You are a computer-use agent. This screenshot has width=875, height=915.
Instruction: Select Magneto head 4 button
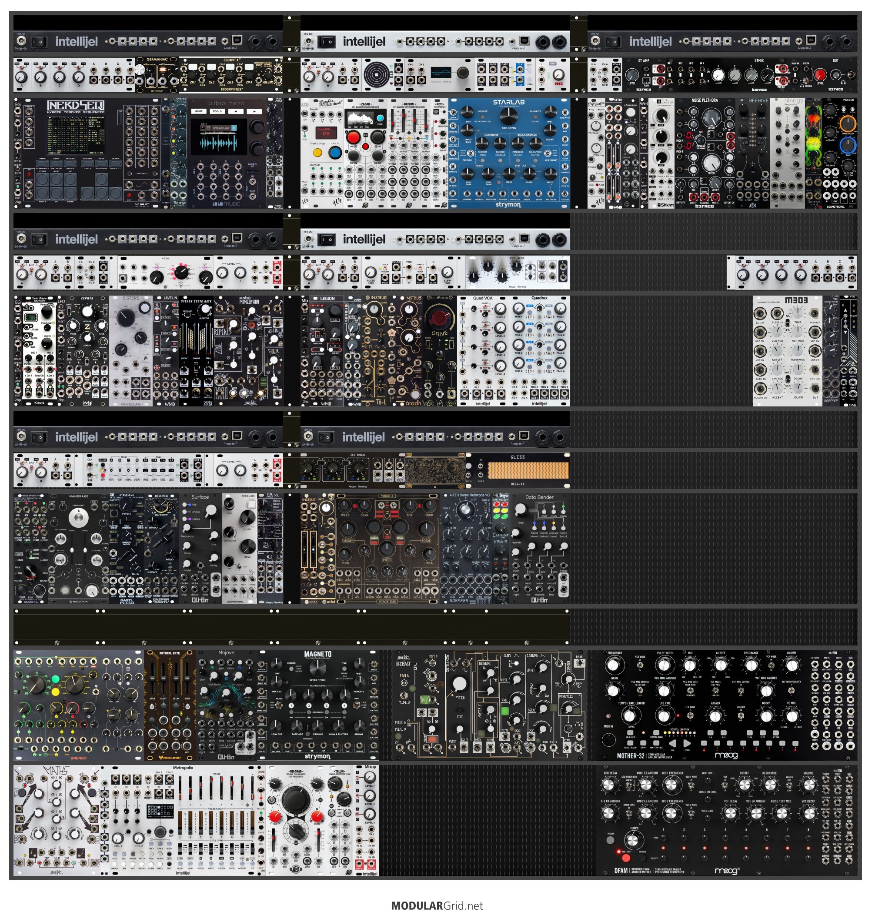point(344,706)
